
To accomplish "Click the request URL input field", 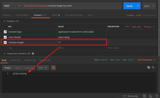I will click(x=72, y=6).
